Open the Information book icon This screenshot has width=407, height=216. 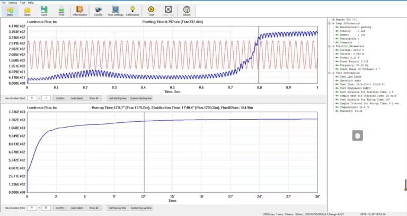pos(79,11)
